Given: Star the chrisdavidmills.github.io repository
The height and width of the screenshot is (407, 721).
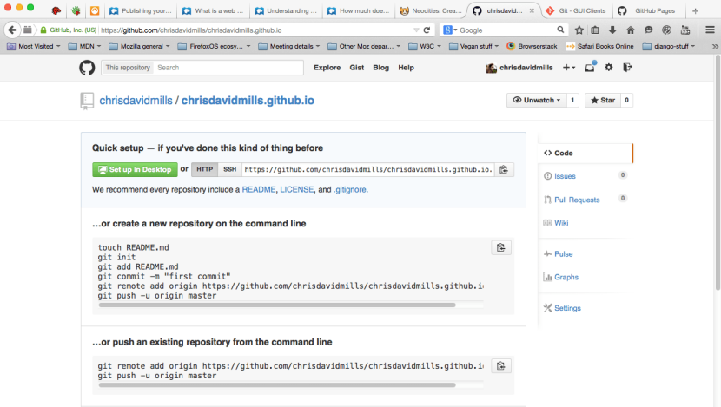Looking at the screenshot, I should 602,101.
